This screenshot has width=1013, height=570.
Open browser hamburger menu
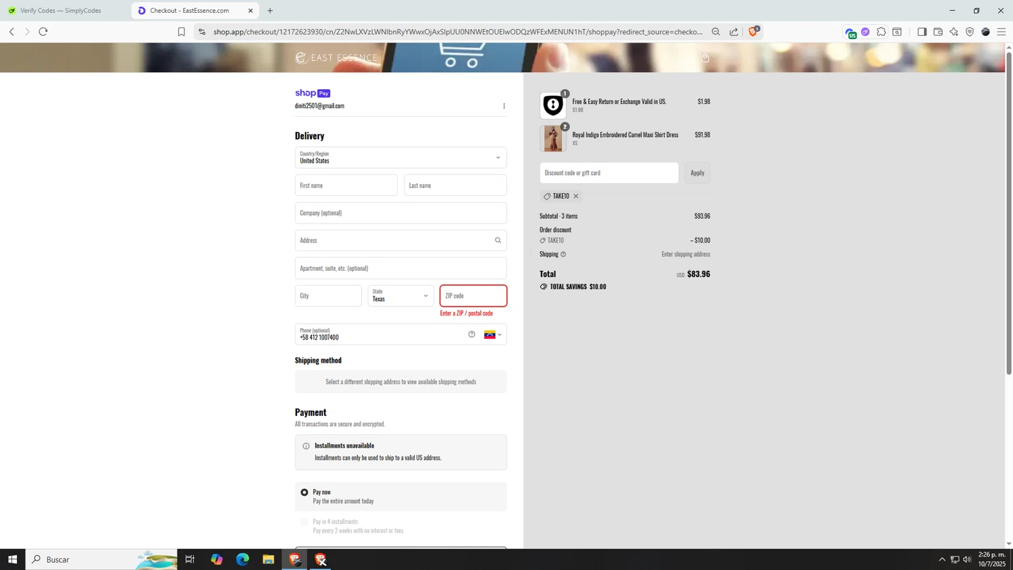pyautogui.click(x=1002, y=32)
